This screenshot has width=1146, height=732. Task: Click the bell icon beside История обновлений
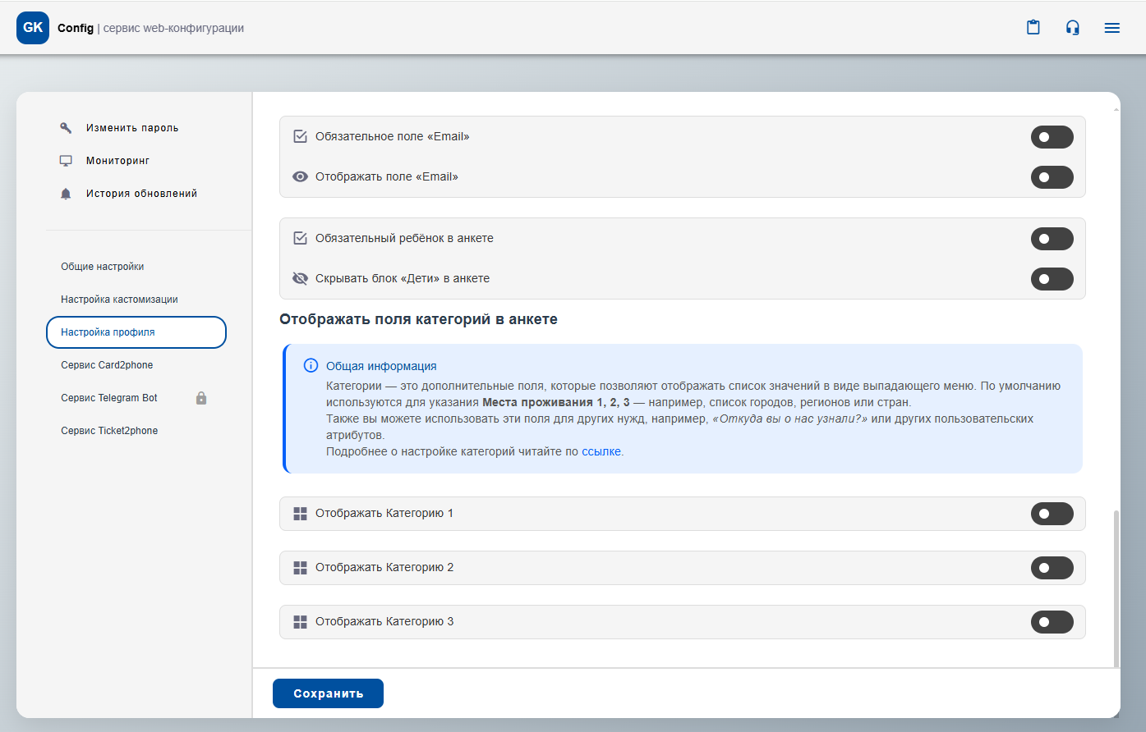click(66, 194)
